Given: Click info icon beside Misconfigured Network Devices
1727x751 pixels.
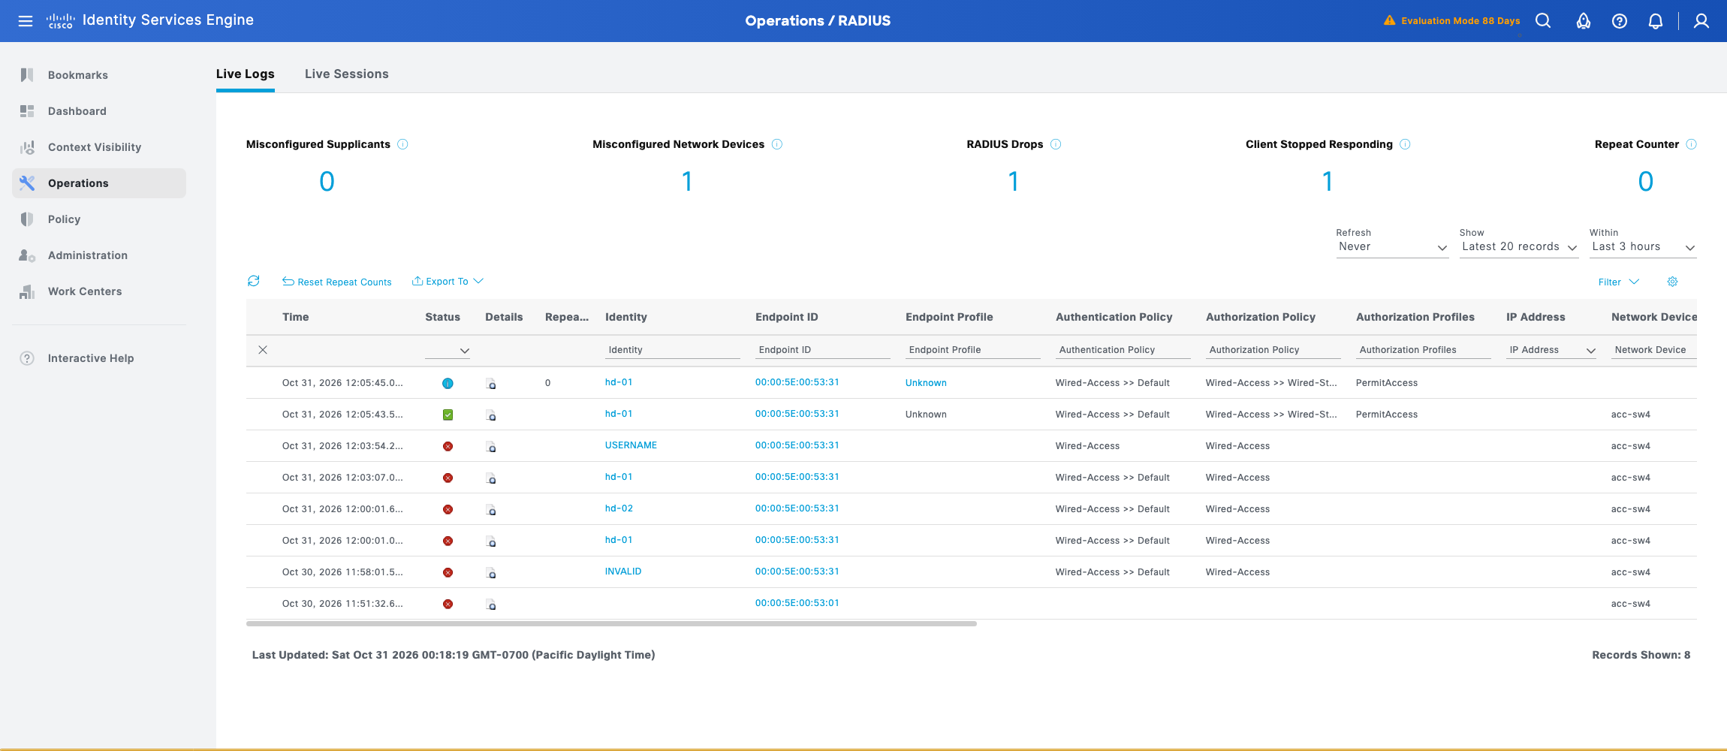Looking at the screenshot, I should coord(777,144).
